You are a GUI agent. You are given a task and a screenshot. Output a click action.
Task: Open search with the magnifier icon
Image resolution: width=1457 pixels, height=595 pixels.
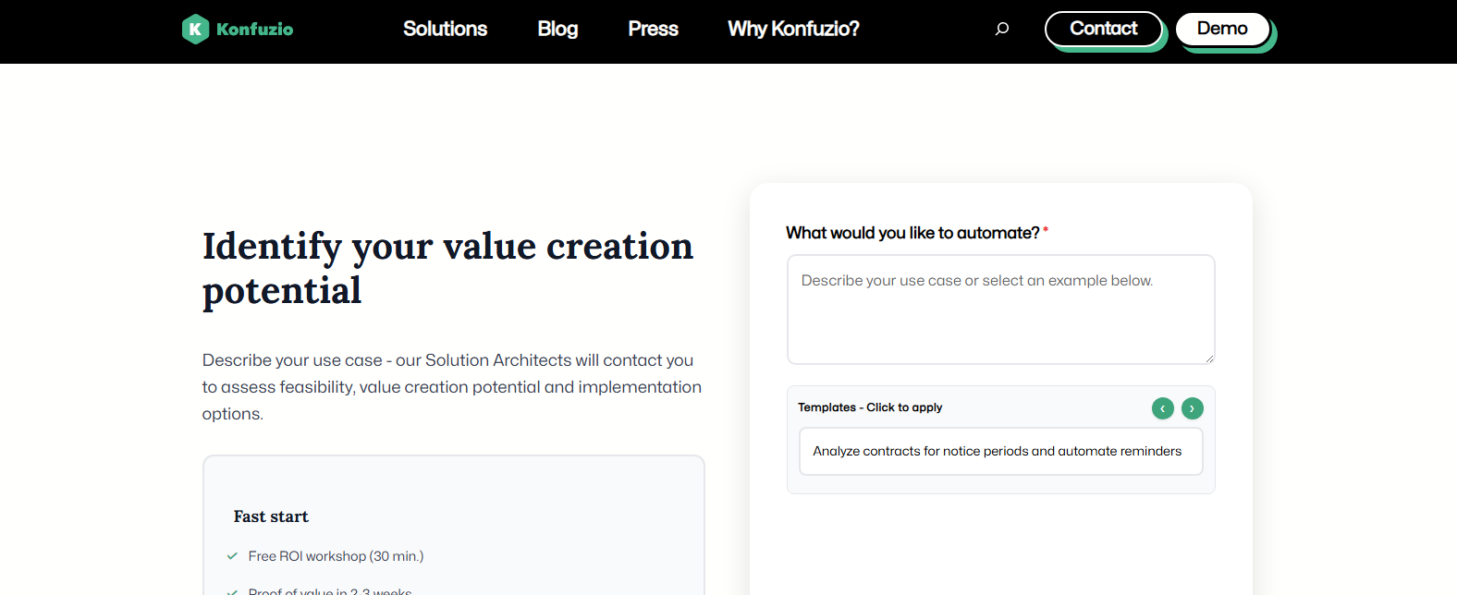(x=1002, y=29)
